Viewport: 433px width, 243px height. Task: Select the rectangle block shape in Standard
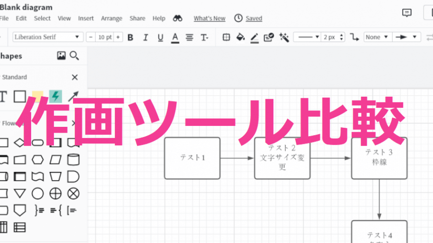[x=19, y=97]
